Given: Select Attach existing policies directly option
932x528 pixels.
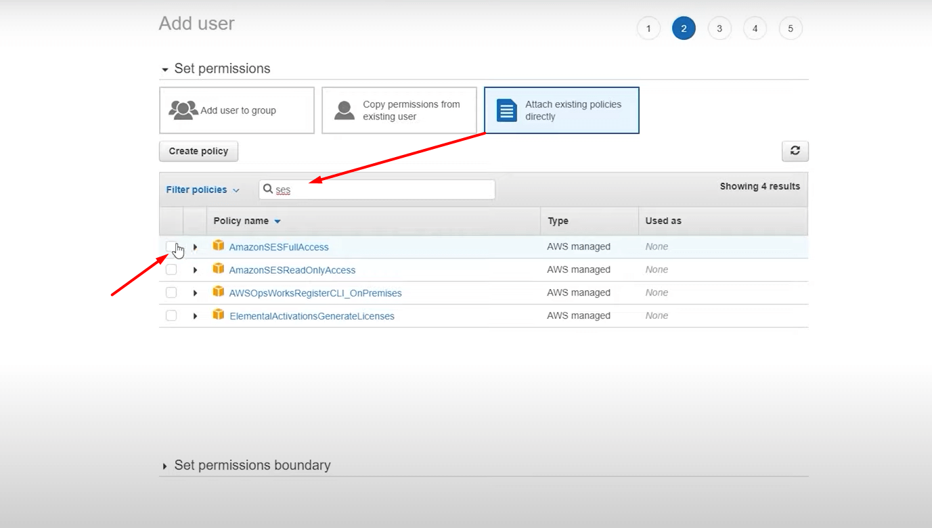Looking at the screenshot, I should [562, 110].
